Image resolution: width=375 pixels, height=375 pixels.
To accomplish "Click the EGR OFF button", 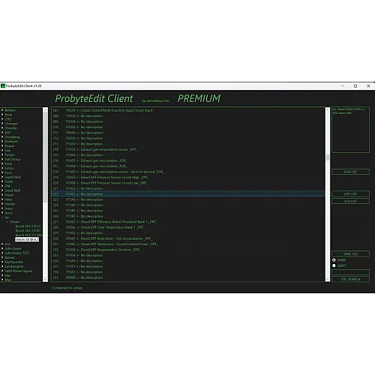I will click(x=350, y=172).
